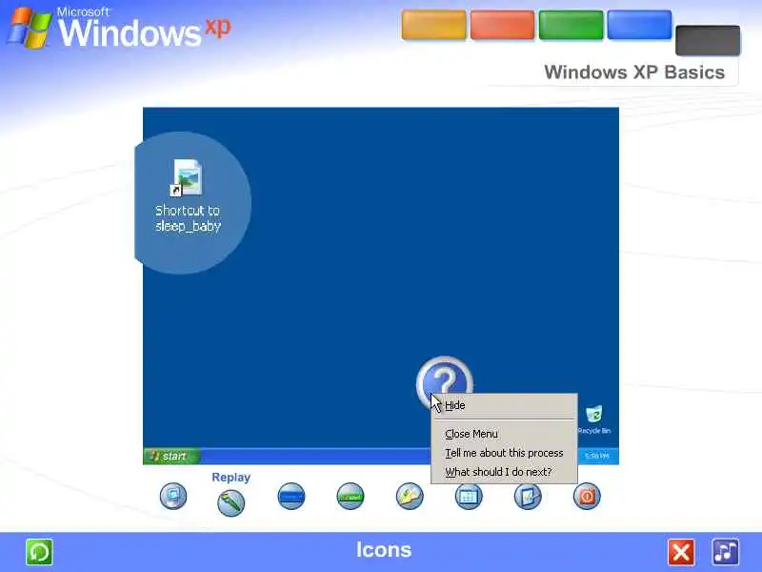The height and width of the screenshot is (572, 762).
Task: Toggle the music note sound icon
Action: point(726,552)
